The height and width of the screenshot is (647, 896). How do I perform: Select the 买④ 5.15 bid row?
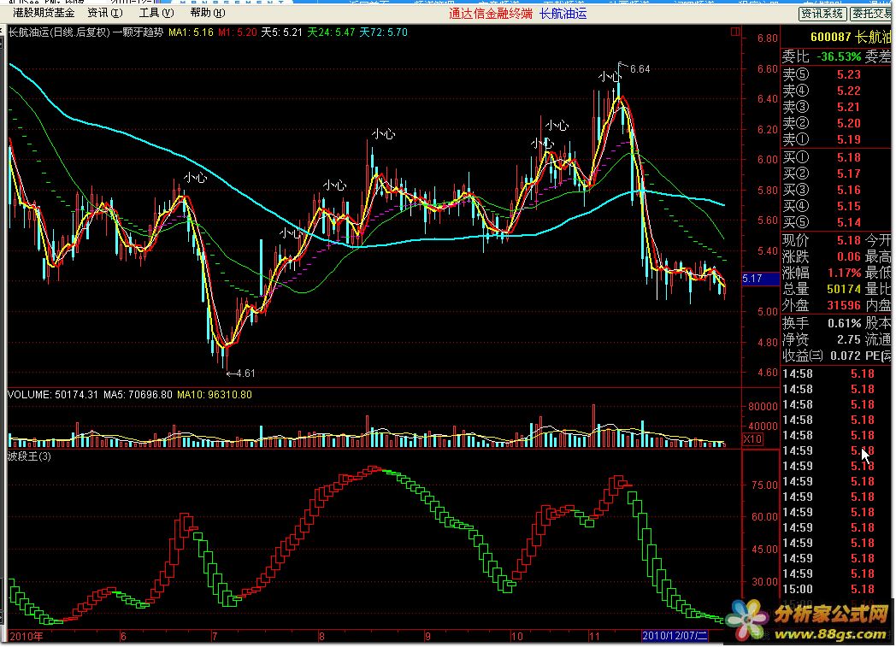click(x=838, y=206)
